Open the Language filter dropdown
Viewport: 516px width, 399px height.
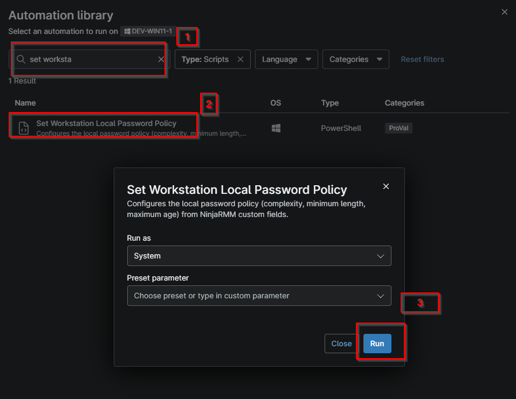(286, 59)
